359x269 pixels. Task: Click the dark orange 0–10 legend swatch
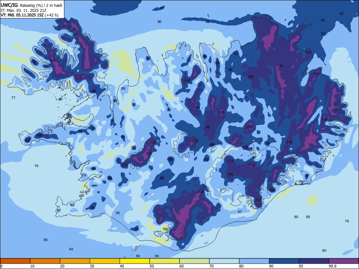point(15,261)
